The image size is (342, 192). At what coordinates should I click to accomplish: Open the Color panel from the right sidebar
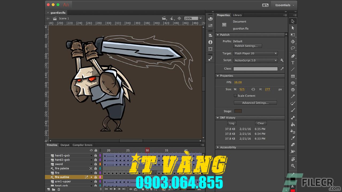click(x=210, y=18)
